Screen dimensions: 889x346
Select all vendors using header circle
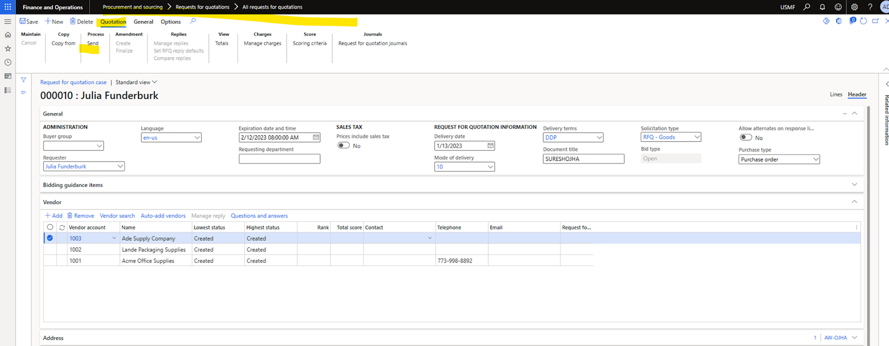coord(50,227)
